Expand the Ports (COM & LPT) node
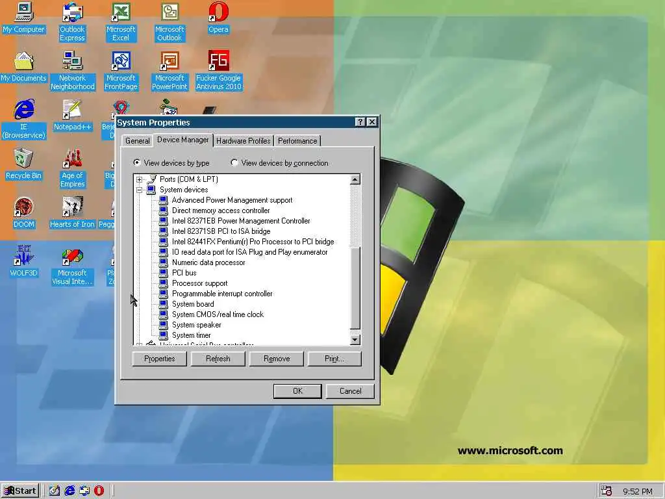Image resolution: width=665 pixels, height=499 pixels. point(139,179)
